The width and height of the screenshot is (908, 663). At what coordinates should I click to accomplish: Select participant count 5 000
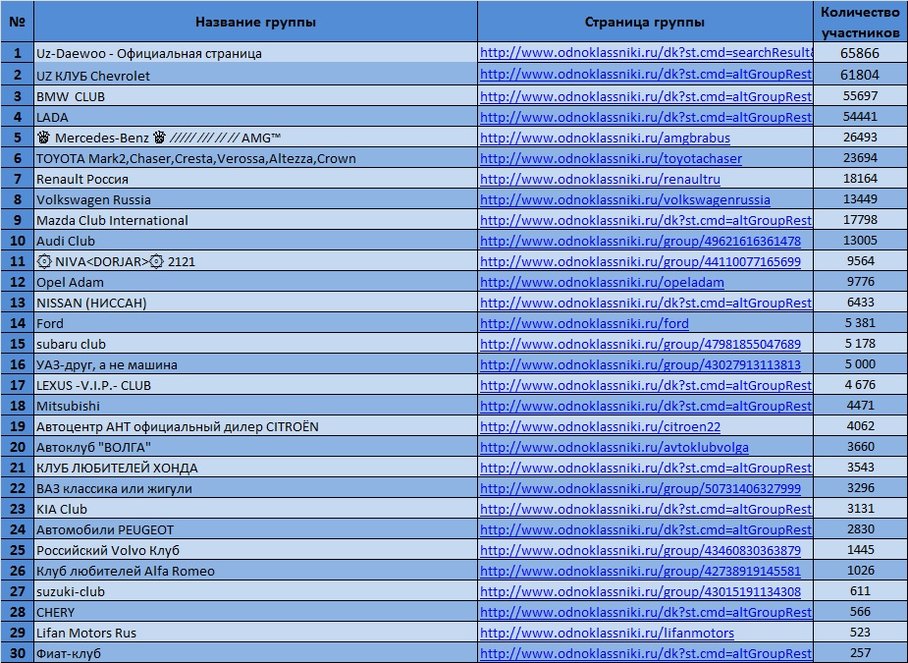pyautogui.click(x=861, y=364)
